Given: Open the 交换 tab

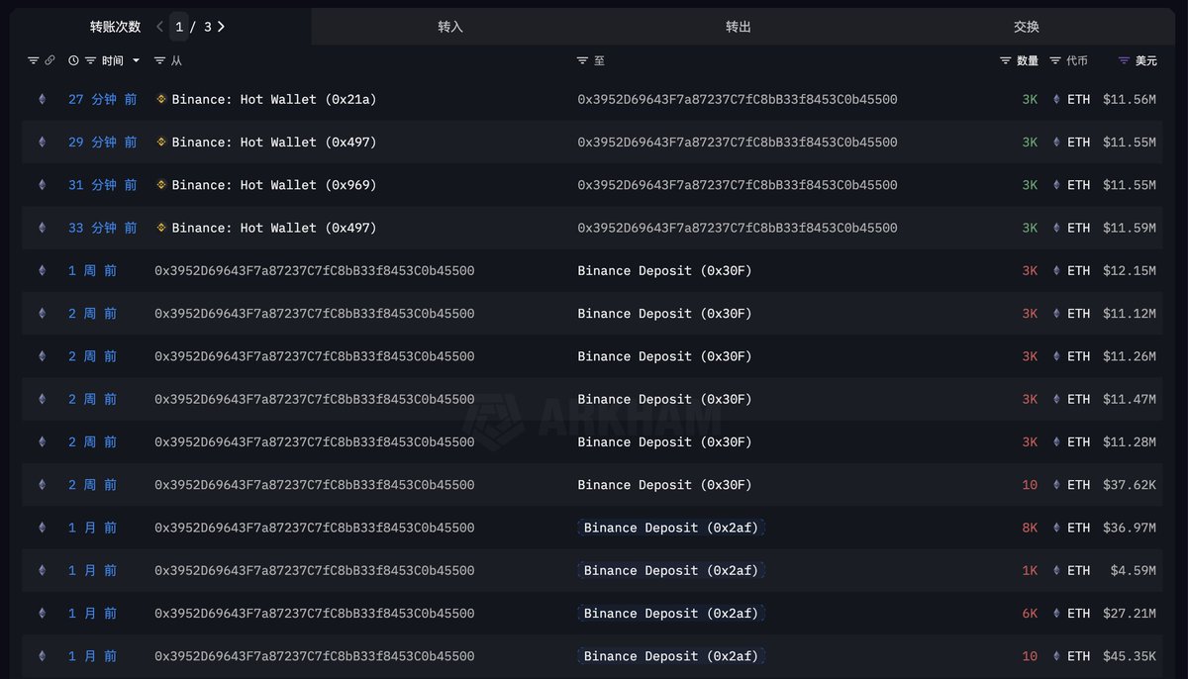Looking at the screenshot, I should point(1027,27).
